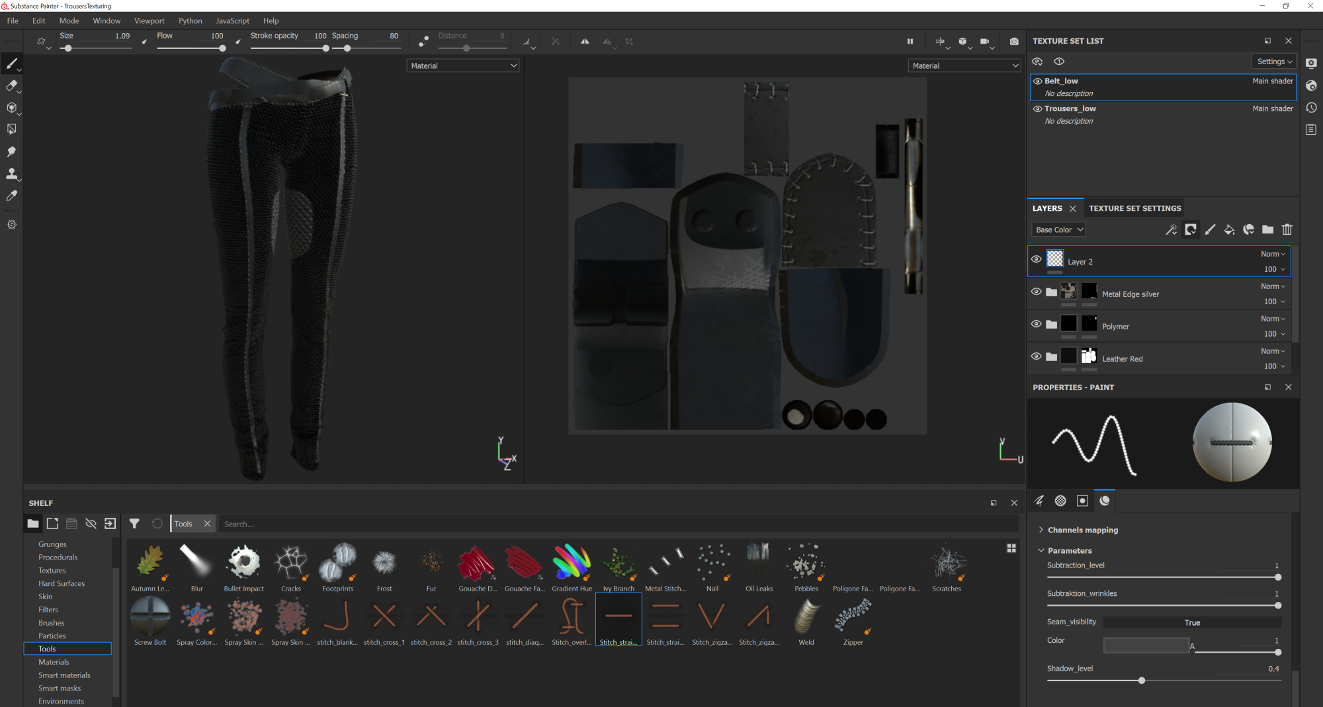
Task: Create a new layer folder
Action: [x=1267, y=229]
